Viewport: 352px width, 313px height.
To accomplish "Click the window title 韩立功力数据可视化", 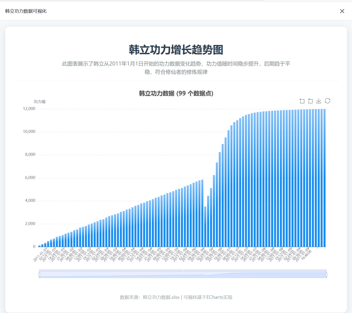I will pos(25,11).
